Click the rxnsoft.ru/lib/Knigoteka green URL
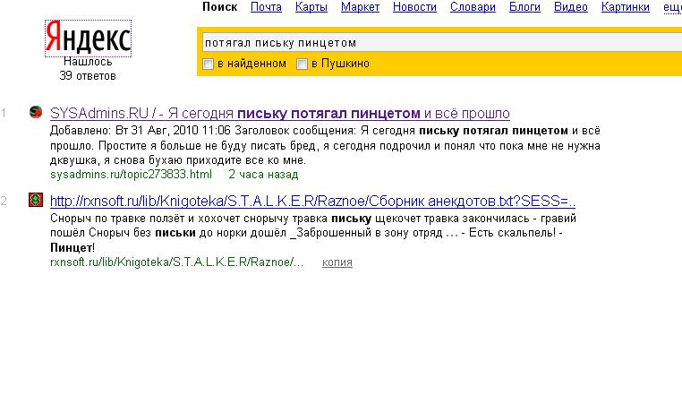The height and width of the screenshot is (404, 682). pyautogui.click(x=176, y=262)
